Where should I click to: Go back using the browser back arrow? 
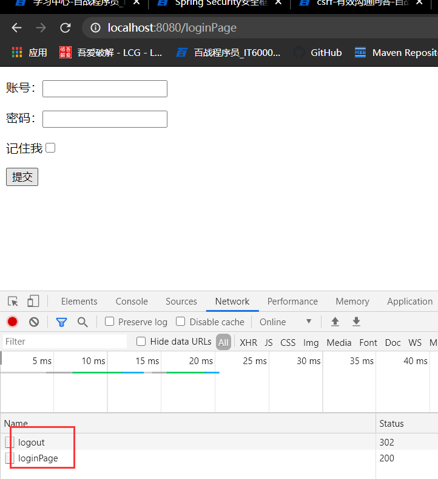tap(17, 28)
